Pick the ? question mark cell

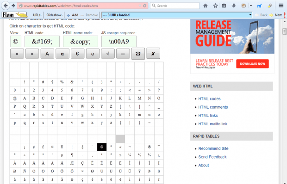pos(159,90)
